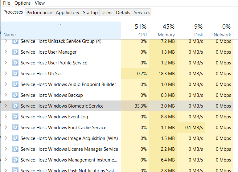Open the Options menu
238x172 pixels.
[x=23, y=3]
